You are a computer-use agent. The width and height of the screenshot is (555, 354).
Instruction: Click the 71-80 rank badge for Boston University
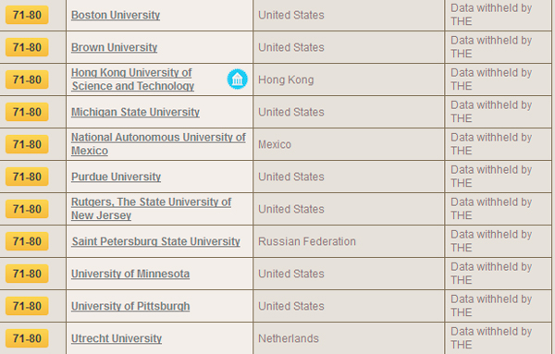tap(27, 15)
